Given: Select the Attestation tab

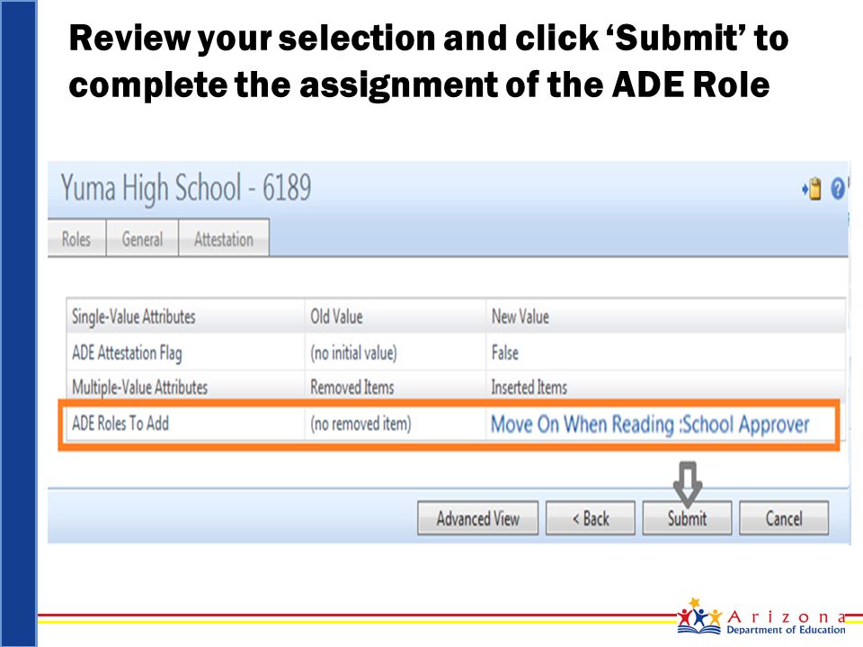Looking at the screenshot, I should 224,237.
